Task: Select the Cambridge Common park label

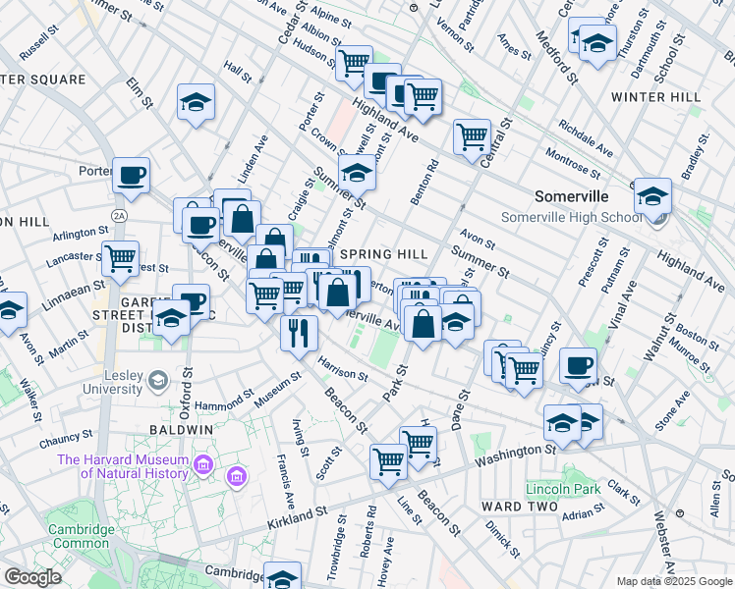Action: point(68,535)
